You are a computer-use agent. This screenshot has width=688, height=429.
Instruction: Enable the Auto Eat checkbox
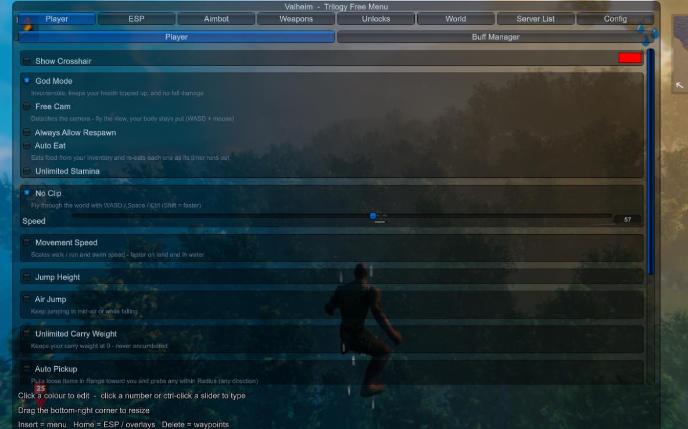tap(27, 145)
